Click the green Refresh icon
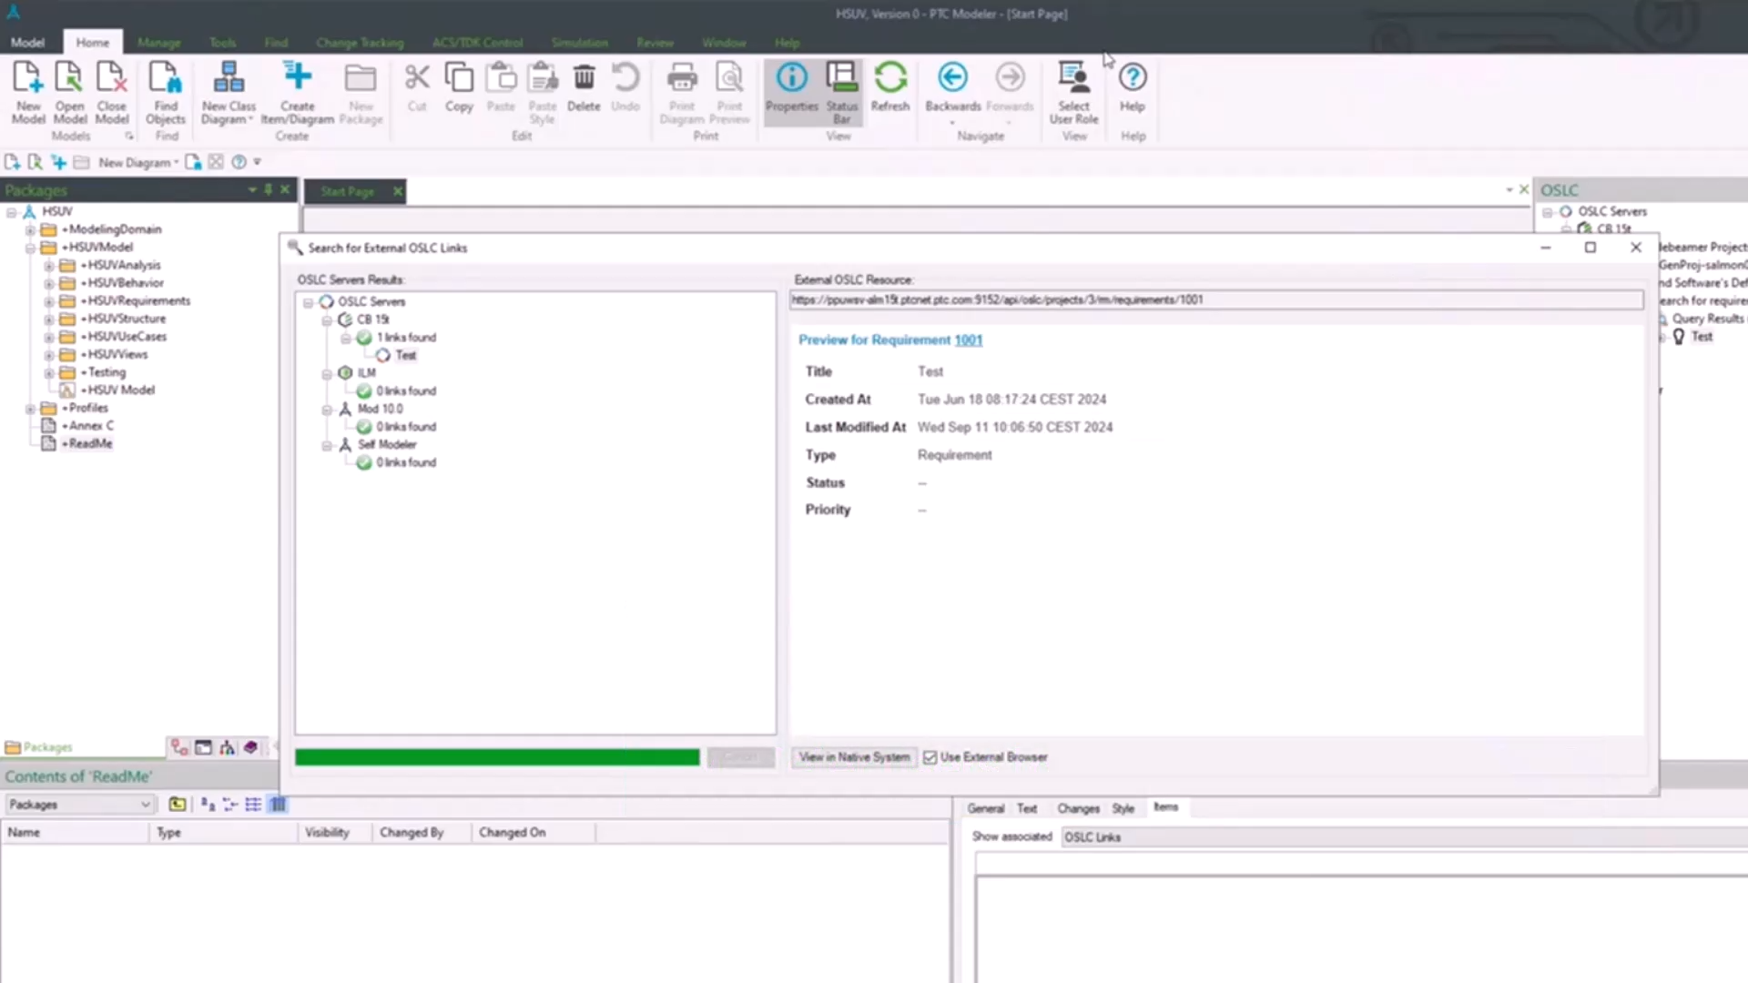The height and width of the screenshot is (983, 1748). [x=889, y=77]
